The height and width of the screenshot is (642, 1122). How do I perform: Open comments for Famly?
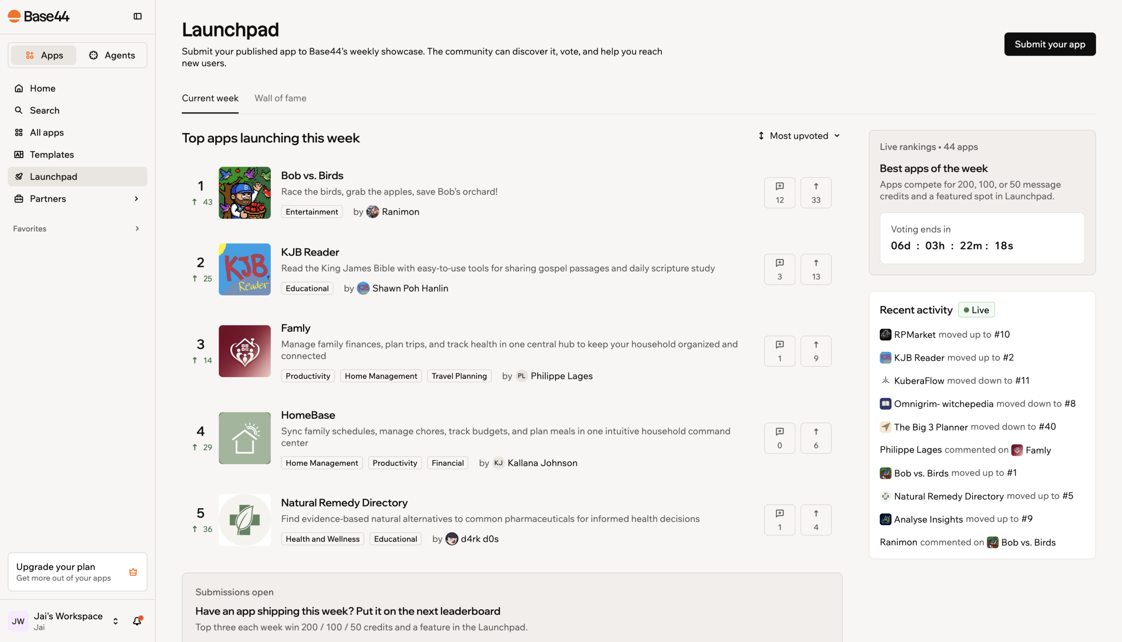point(779,351)
